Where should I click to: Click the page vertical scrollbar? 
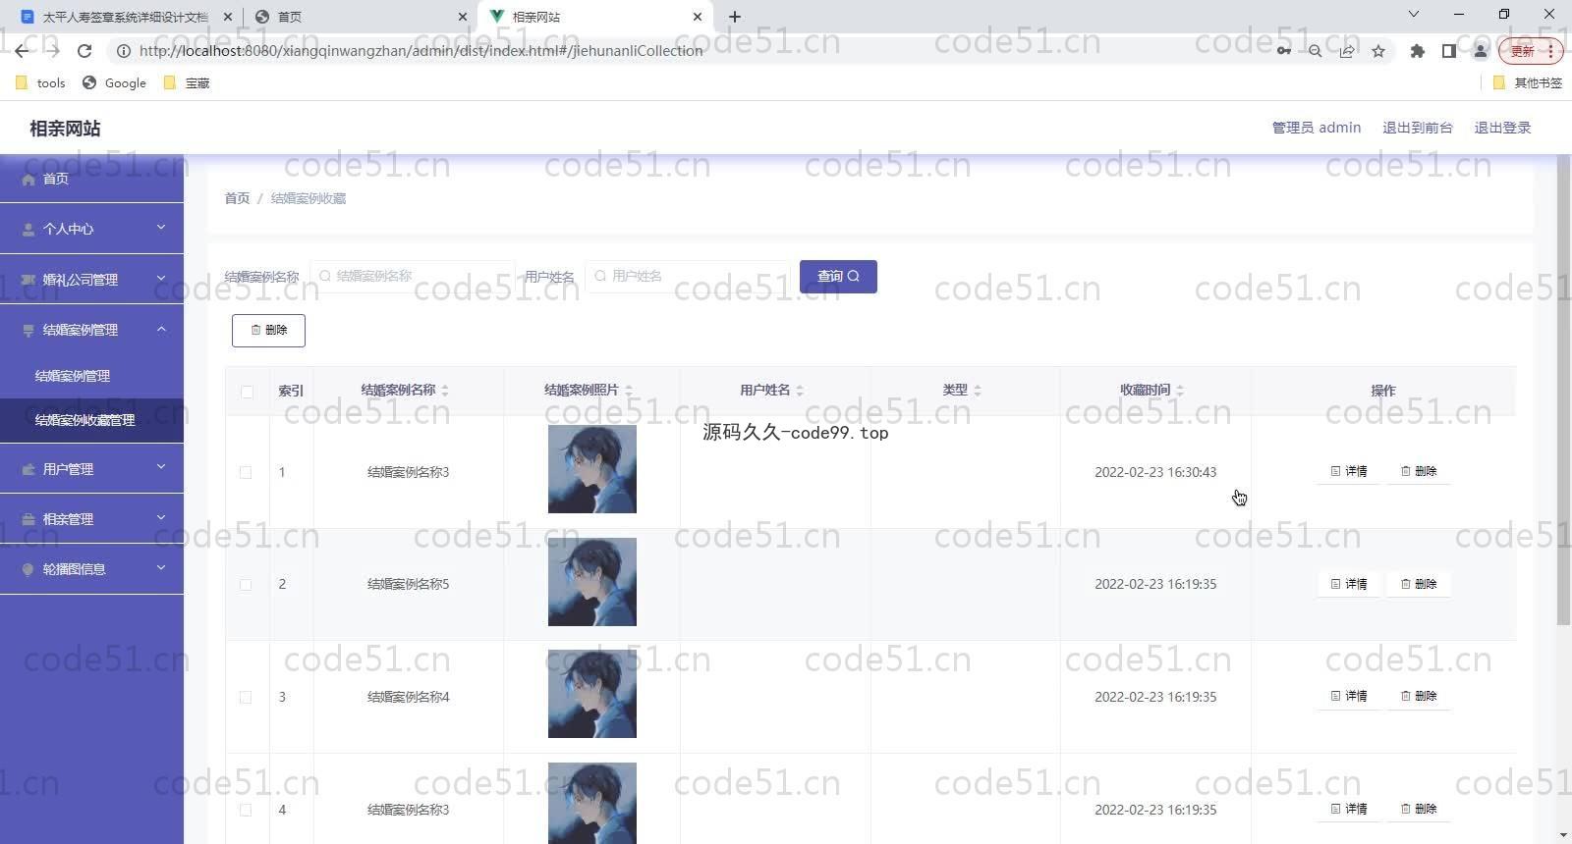[x=1563, y=390]
